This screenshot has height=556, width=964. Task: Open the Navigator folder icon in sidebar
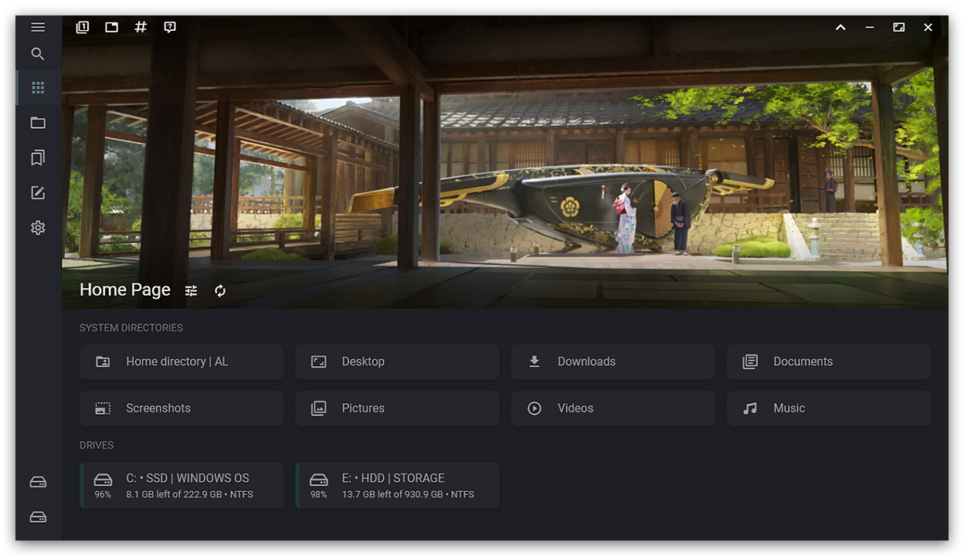coord(38,123)
